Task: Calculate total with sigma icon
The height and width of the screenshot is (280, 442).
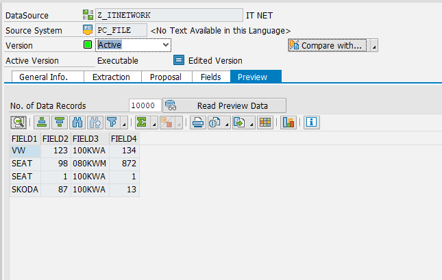Action: click(x=142, y=123)
